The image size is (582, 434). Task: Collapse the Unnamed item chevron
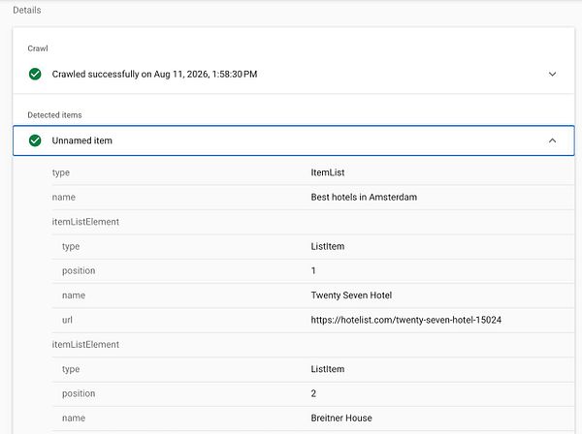point(552,140)
